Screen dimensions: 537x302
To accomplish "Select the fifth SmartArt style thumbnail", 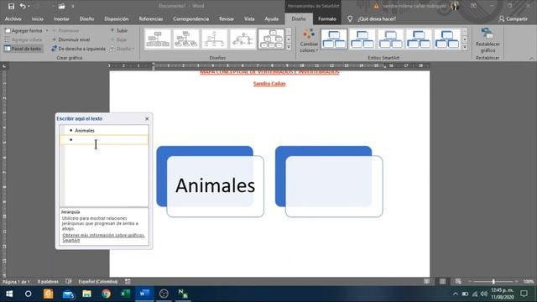I will (447, 39).
